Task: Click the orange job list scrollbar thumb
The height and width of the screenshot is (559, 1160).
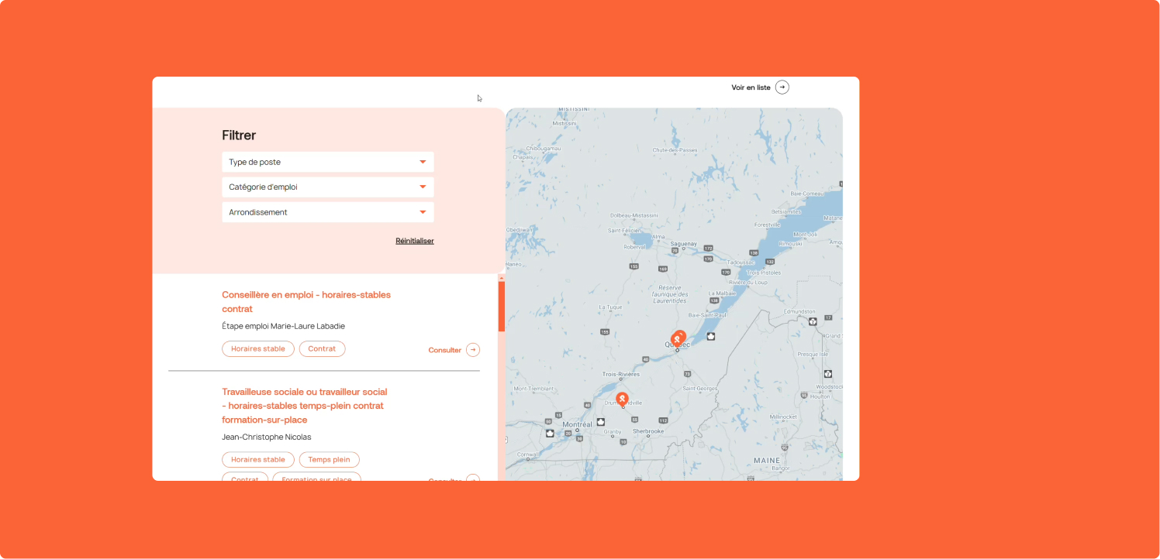Action: [x=502, y=306]
